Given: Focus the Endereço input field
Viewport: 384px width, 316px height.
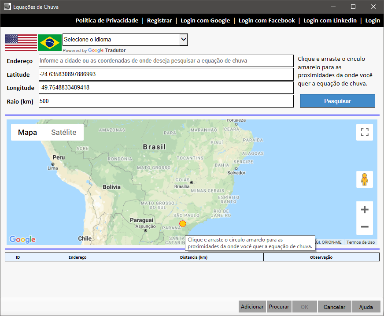Looking at the screenshot, I should tap(166, 61).
